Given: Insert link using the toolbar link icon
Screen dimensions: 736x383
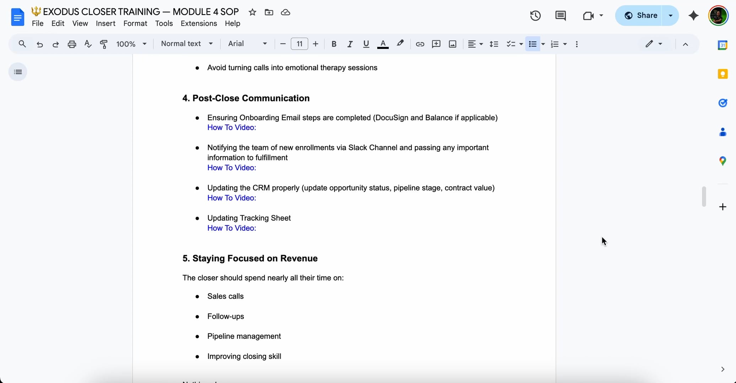Looking at the screenshot, I should [420, 44].
